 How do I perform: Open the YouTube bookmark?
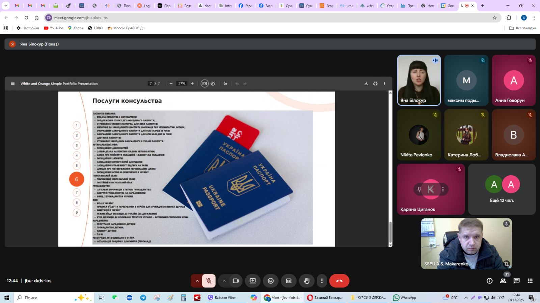(53, 28)
